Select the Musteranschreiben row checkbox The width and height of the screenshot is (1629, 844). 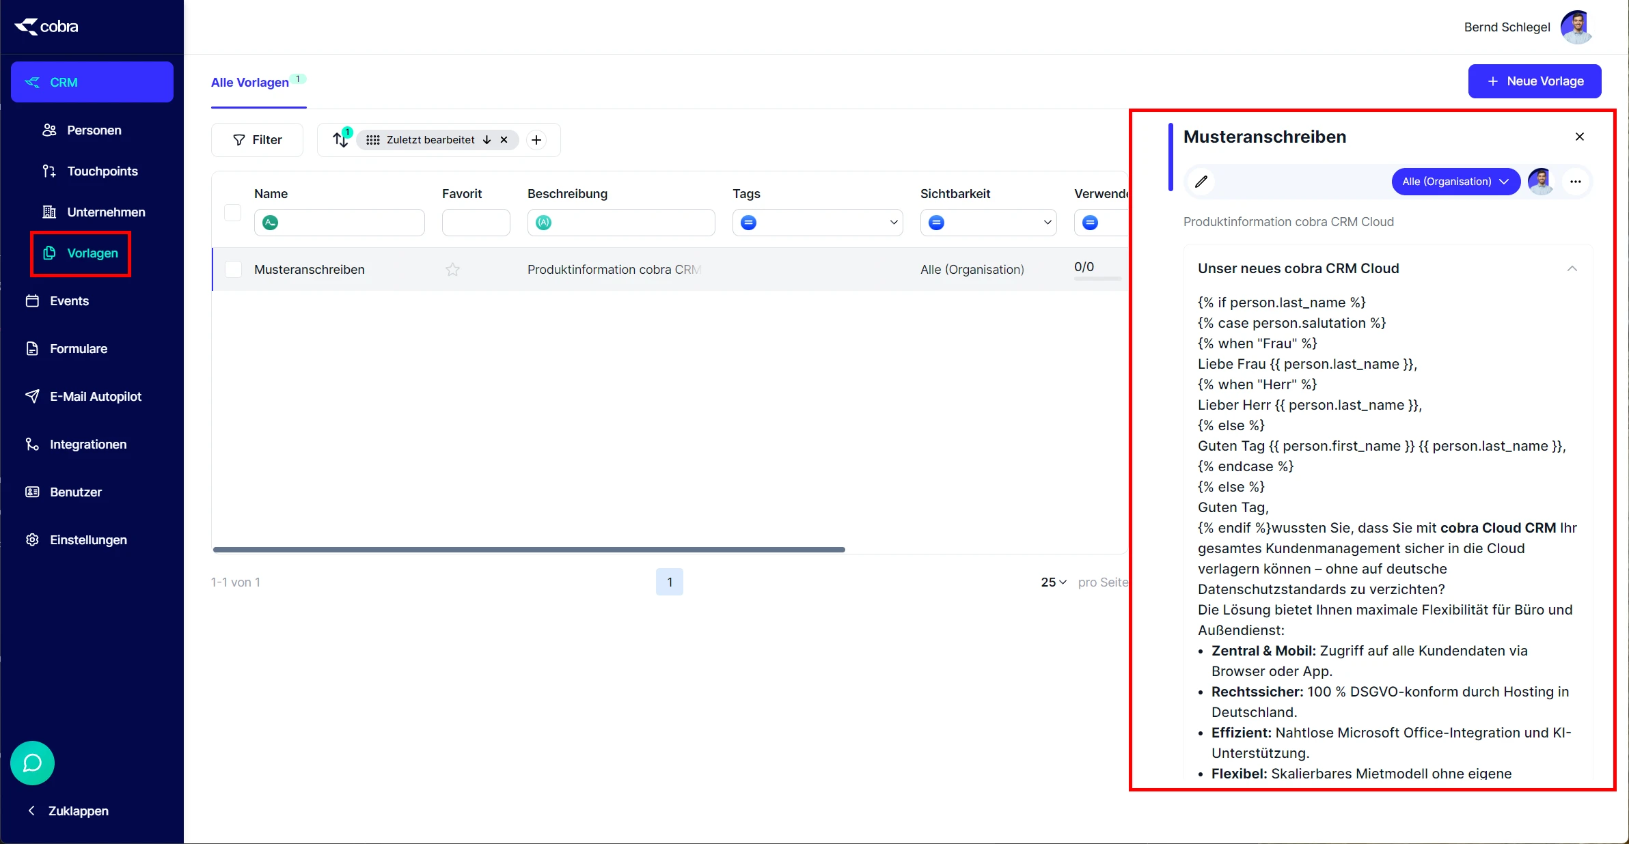pyautogui.click(x=233, y=270)
